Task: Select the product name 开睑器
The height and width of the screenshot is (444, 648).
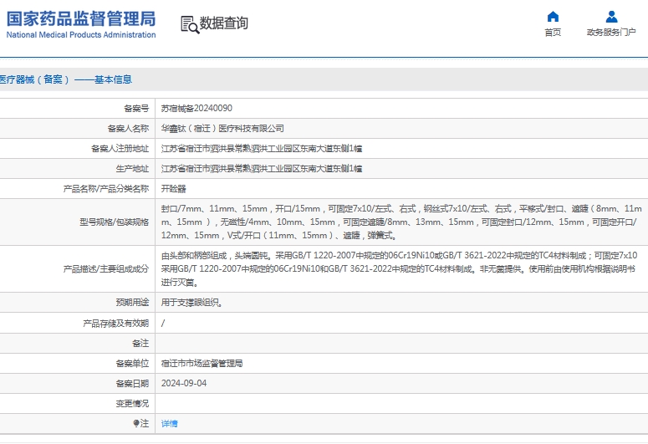Action: pos(174,189)
